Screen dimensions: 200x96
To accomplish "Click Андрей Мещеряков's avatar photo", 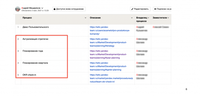I will point(18,9).
